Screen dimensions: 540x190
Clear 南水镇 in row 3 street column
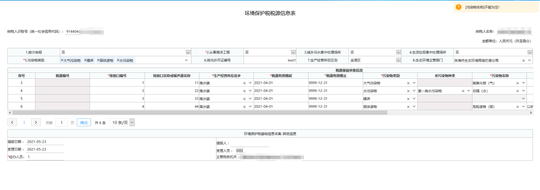coord(244,83)
